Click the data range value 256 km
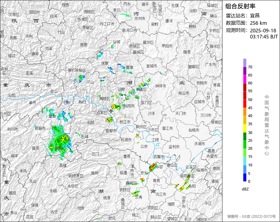 pyautogui.click(x=258, y=23)
